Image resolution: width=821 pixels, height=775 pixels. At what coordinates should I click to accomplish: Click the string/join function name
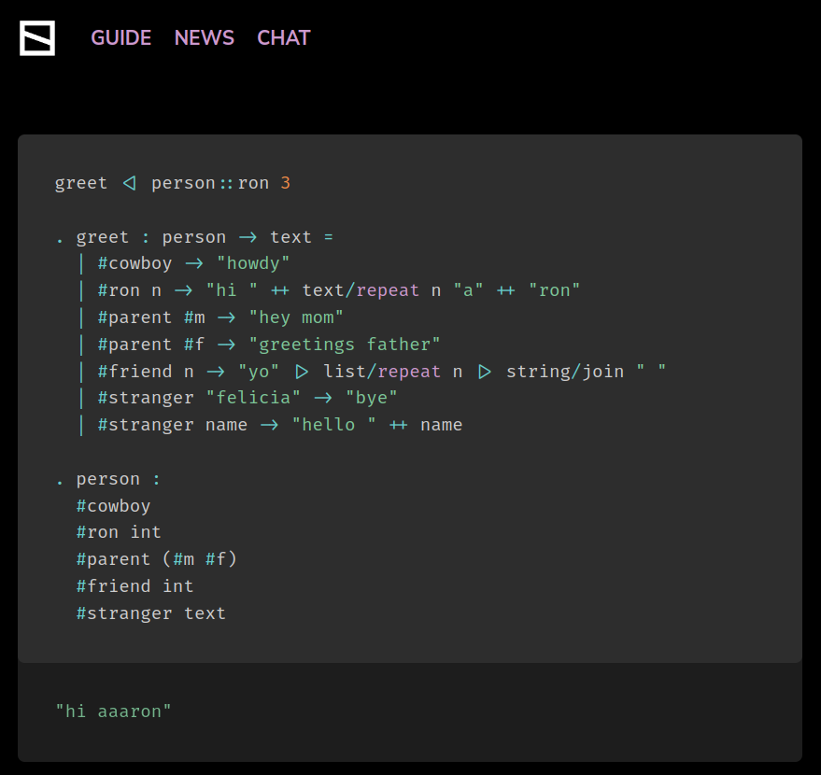click(565, 371)
